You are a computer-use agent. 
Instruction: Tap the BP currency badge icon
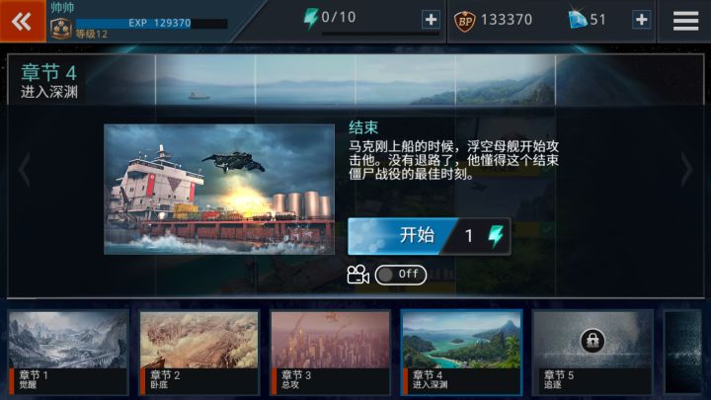pyautogui.click(x=464, y=21)
